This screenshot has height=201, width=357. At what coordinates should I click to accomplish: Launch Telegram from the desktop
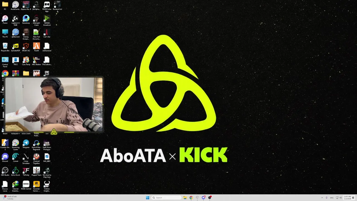pos(26,144)
